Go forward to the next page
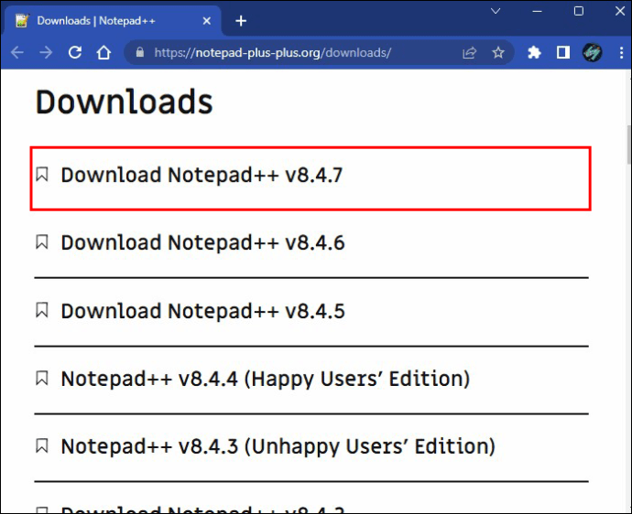 point(47,52)
